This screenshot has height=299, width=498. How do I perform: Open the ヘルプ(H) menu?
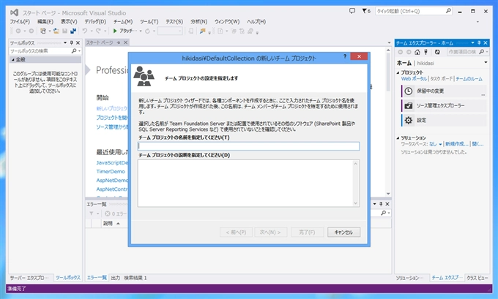point(256,21)
